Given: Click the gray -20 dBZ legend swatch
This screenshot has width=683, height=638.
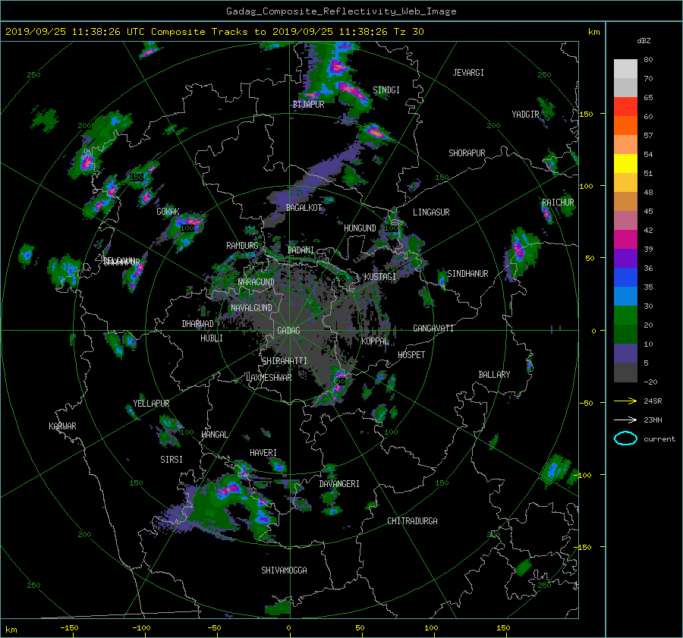Looking at the screenshot, I should click(x=625, y=372).
